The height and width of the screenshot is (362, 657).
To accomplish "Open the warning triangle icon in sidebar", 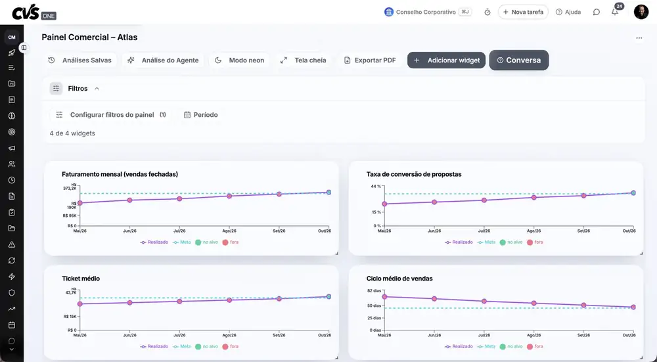I will click(x=12, y=244).
